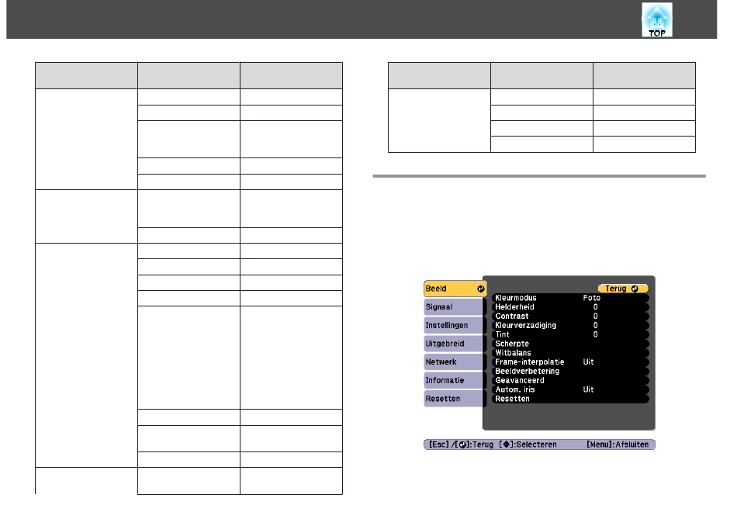Open the Signaal menu tab
The height and width of the screenshot is (512, 737).
[453, 307]
